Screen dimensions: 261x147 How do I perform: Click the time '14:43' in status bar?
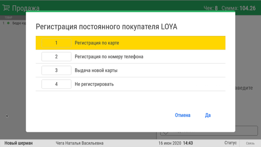tap(188, 143)
